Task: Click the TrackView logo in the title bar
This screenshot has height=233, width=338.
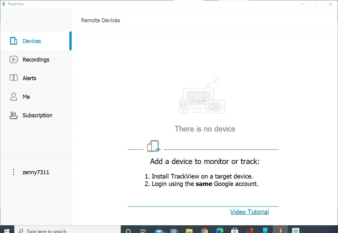Action: click(x=3, y=4)
